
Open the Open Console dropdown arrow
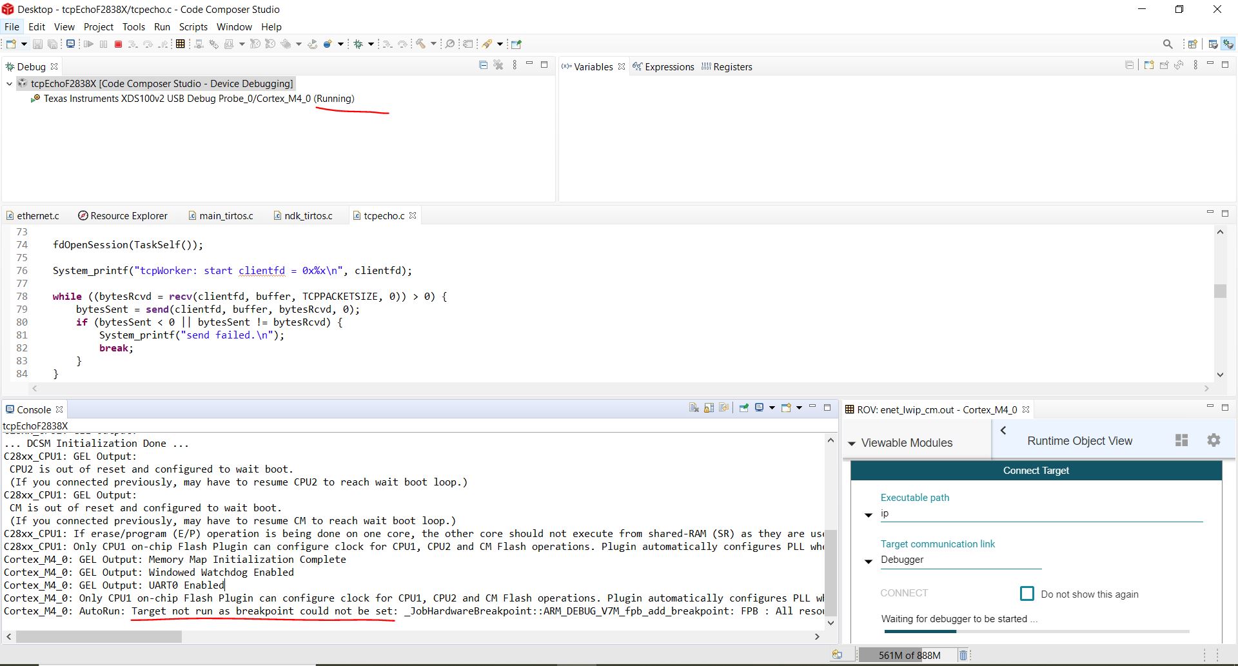799,407
